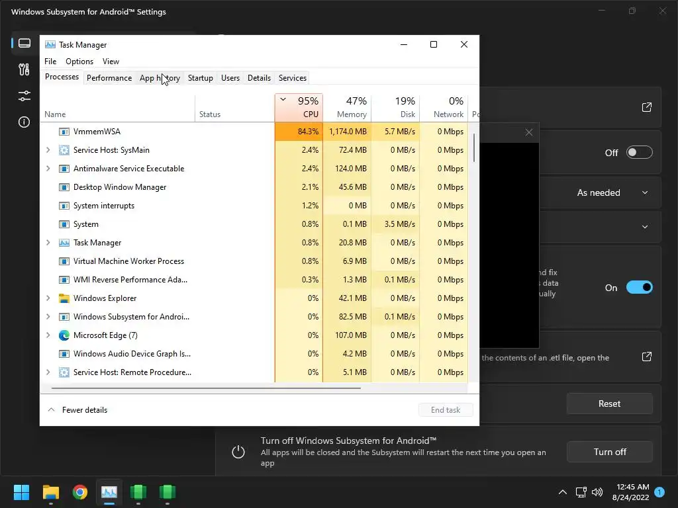Open external link icon at top of WSA Settings
678x508 pixels.
coord(646,107)
